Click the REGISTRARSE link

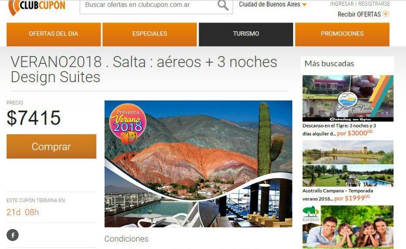point(374,3)
